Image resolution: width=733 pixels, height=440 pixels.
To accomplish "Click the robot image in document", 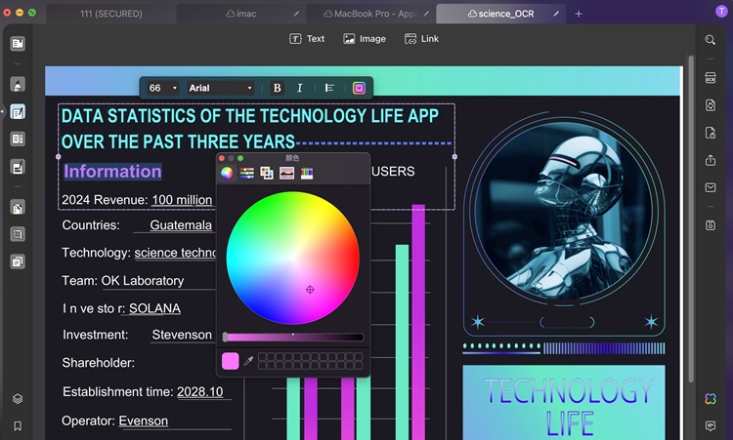I will [563, 211].
